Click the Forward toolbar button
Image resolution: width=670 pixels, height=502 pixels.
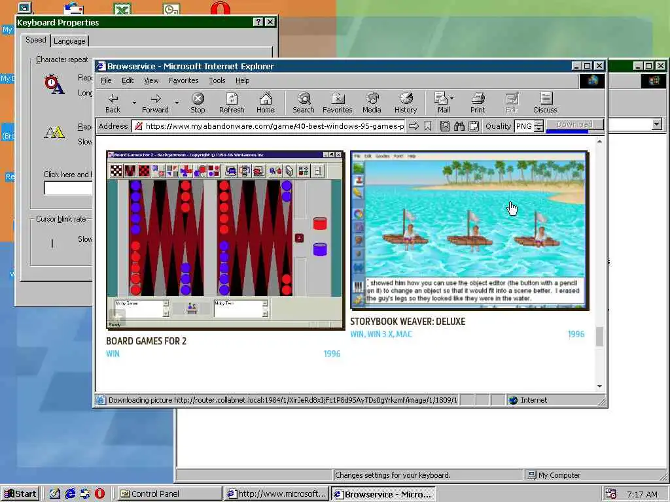click(155, 103)
